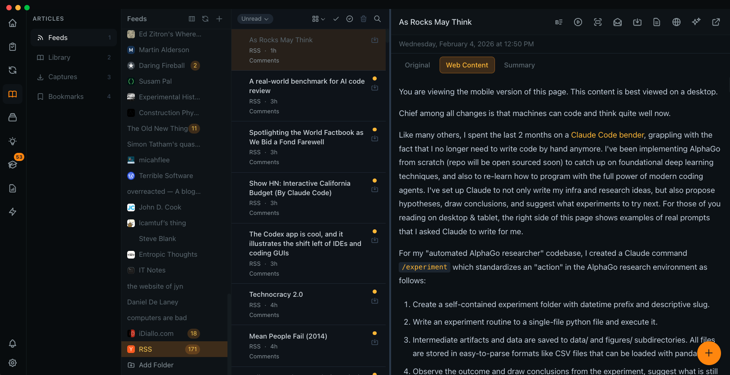Screen dimensions: 730x375
Task: Click the document note icon in reader toolbar
Action: [x=657, y=22]
